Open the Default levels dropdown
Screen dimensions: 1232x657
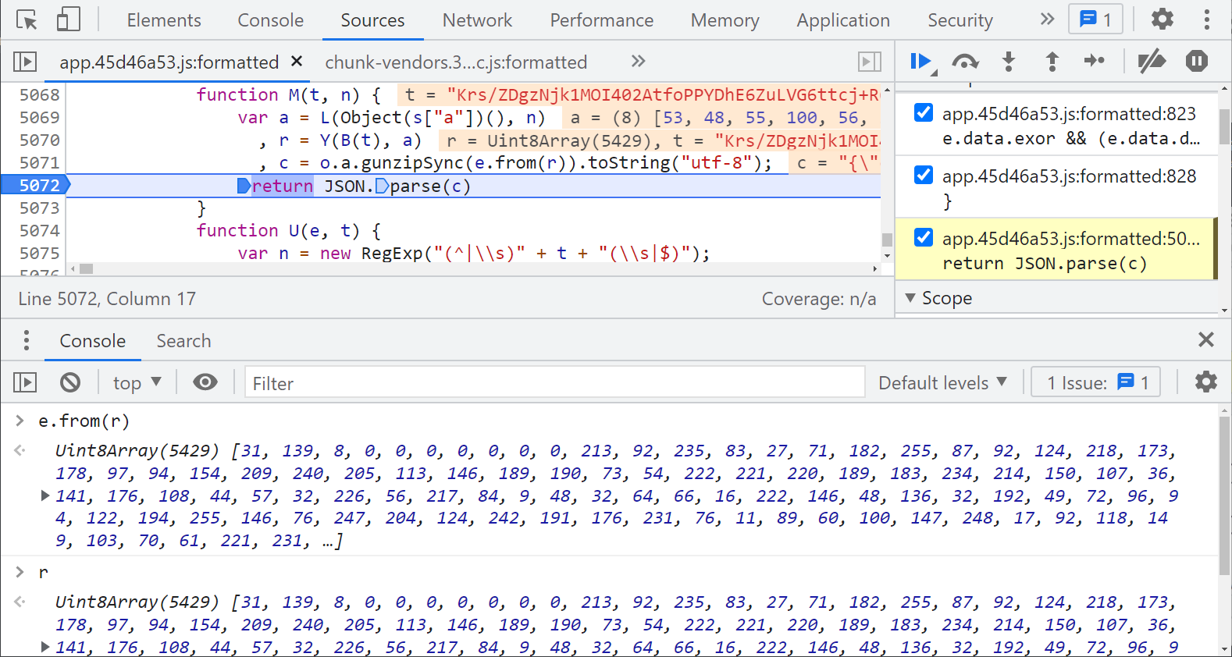pyautogui.click(x=942, y=382)
